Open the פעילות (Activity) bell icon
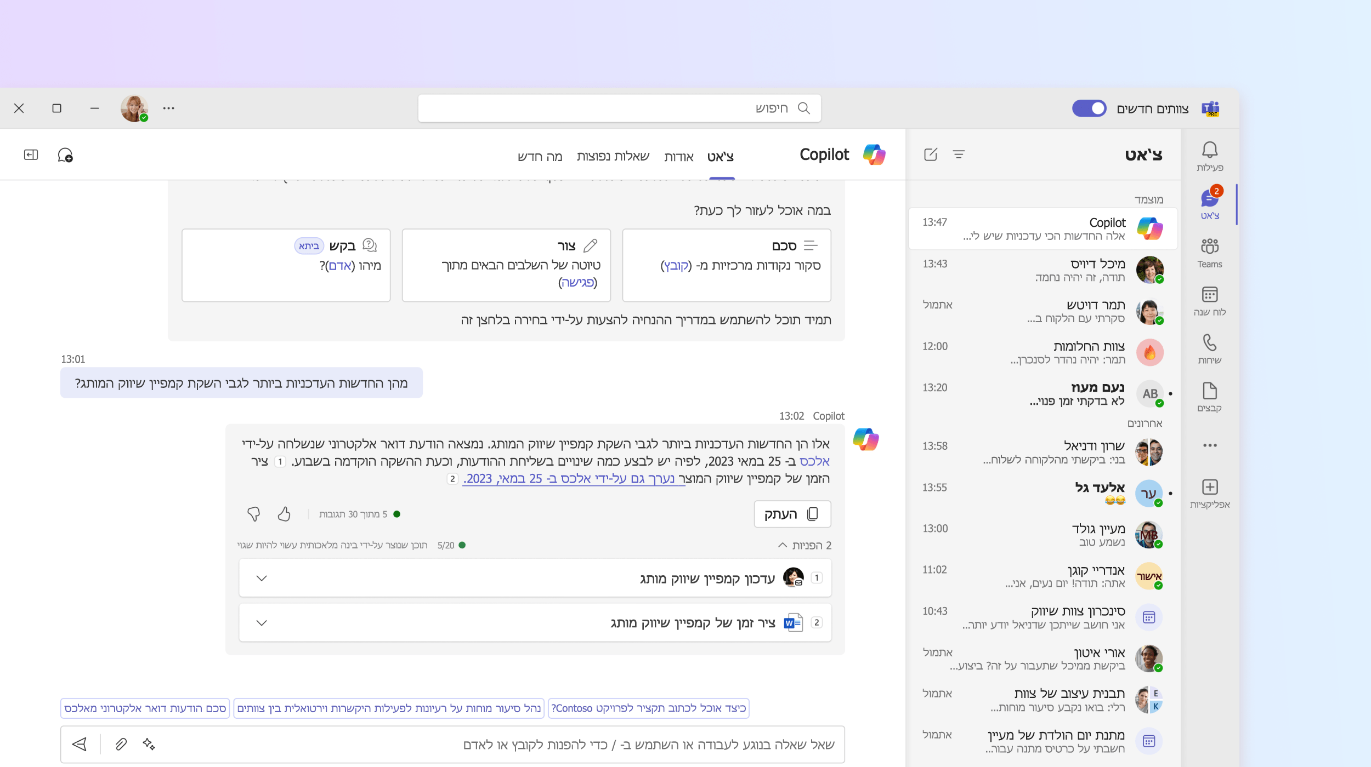The image size is (1371, 767). point(1210,156)
